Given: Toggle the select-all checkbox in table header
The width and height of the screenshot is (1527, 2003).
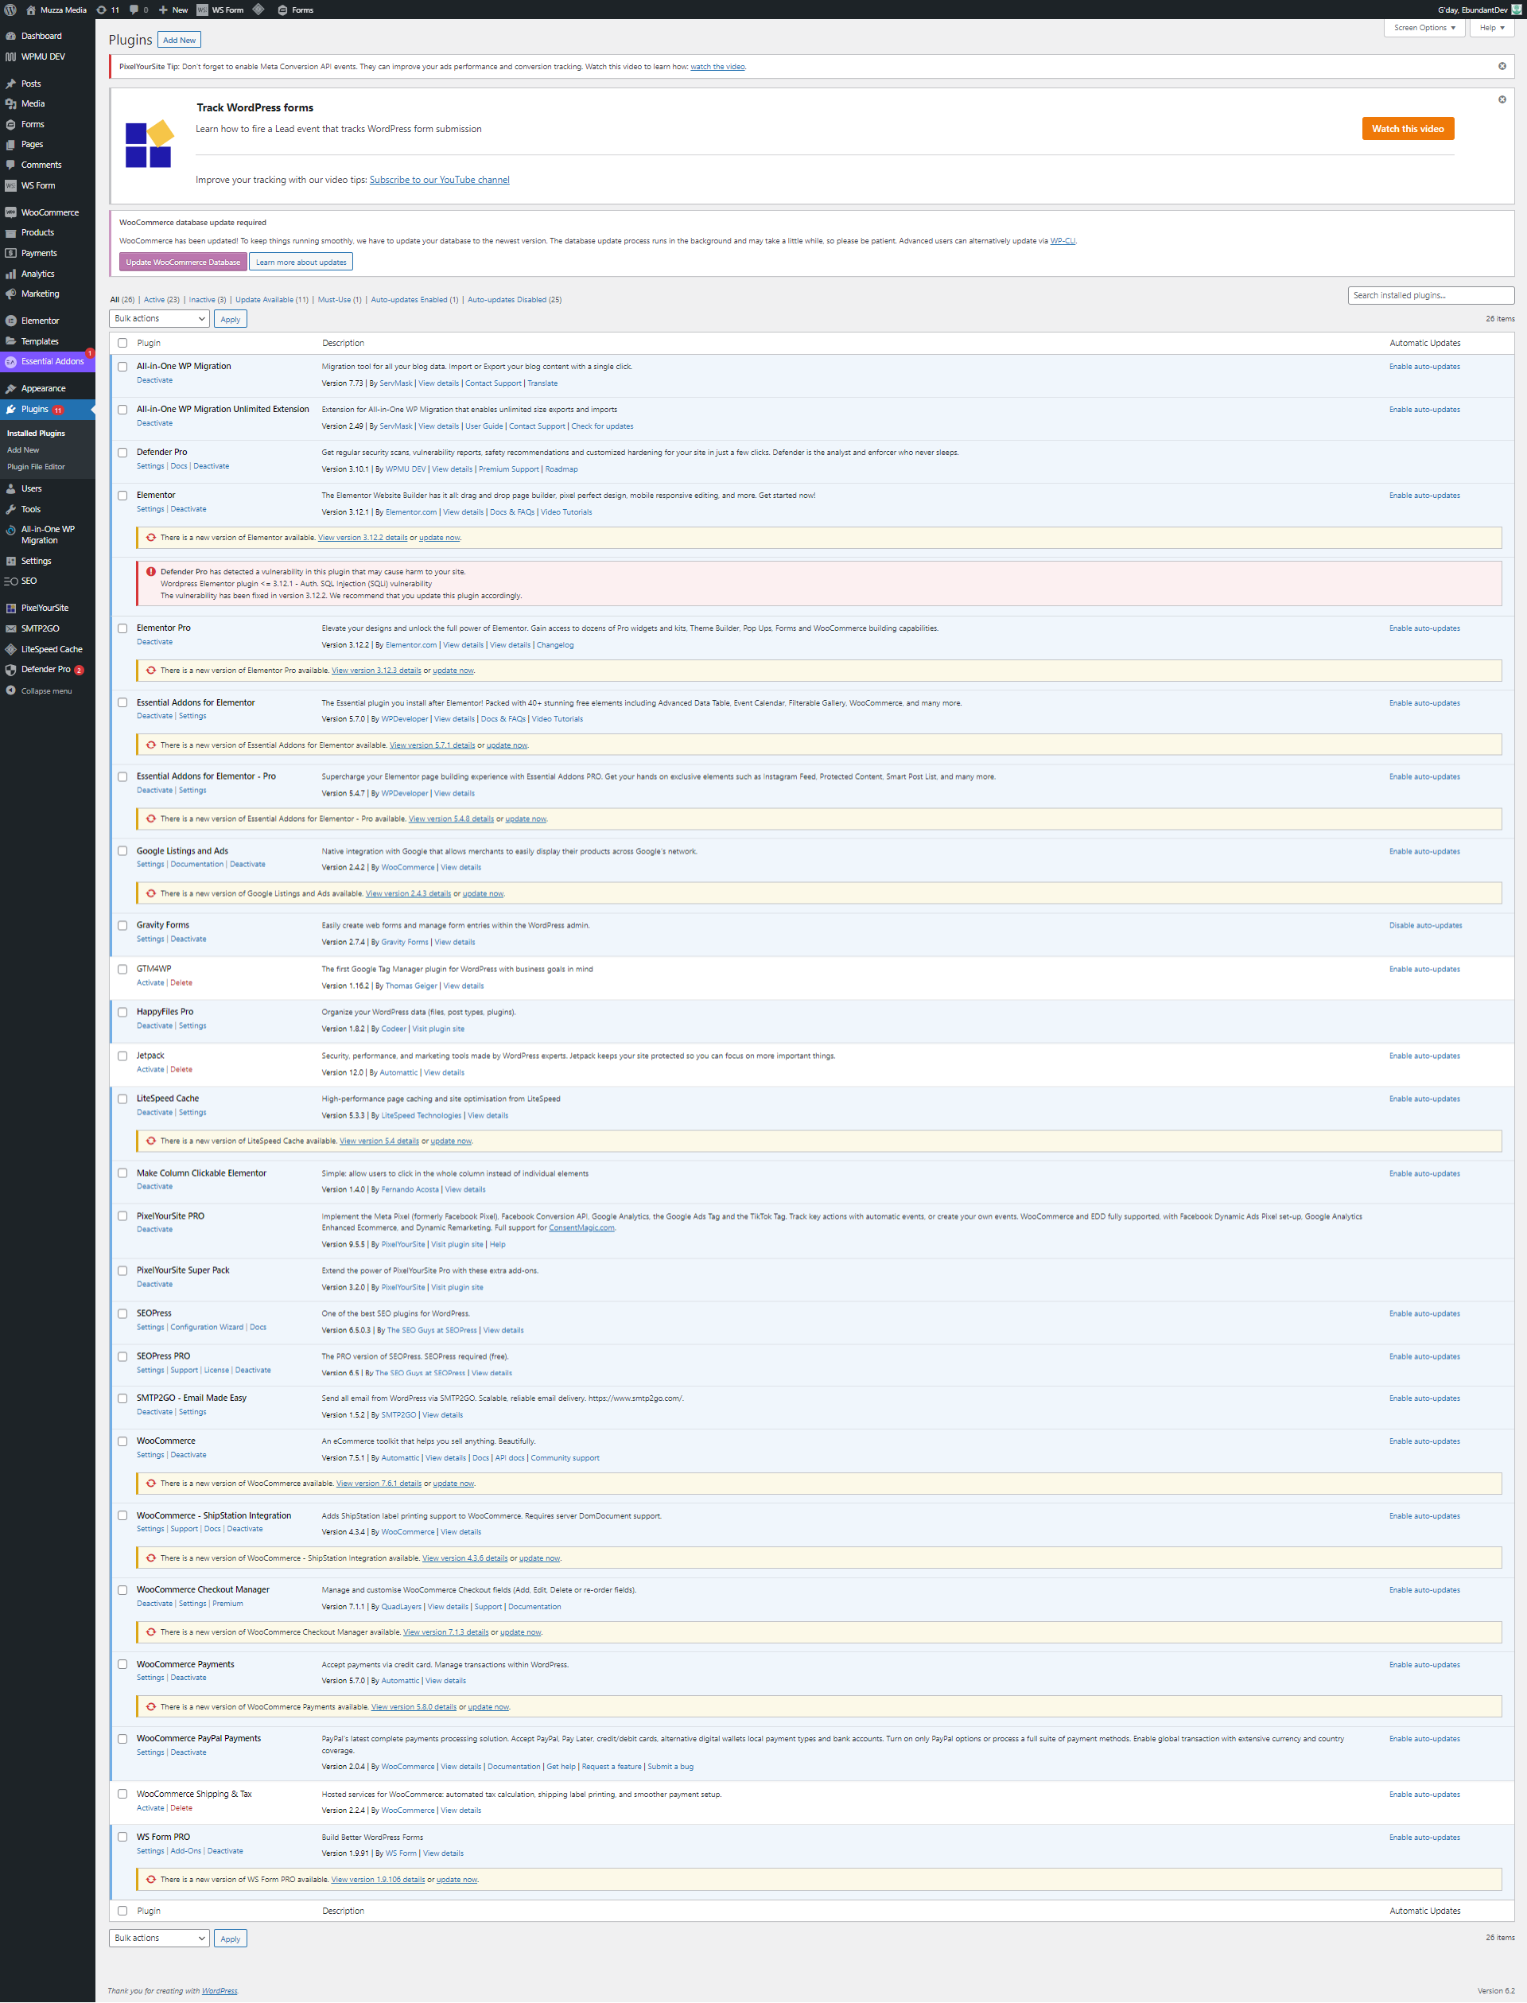Looking at the screenshot, I should 122,343.
